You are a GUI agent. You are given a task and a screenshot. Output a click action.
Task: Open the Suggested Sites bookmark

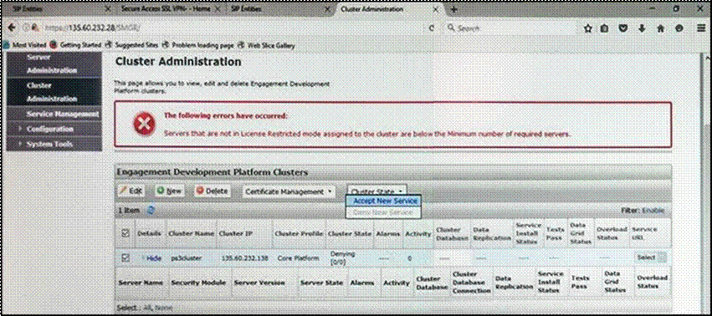click(131, 45)
